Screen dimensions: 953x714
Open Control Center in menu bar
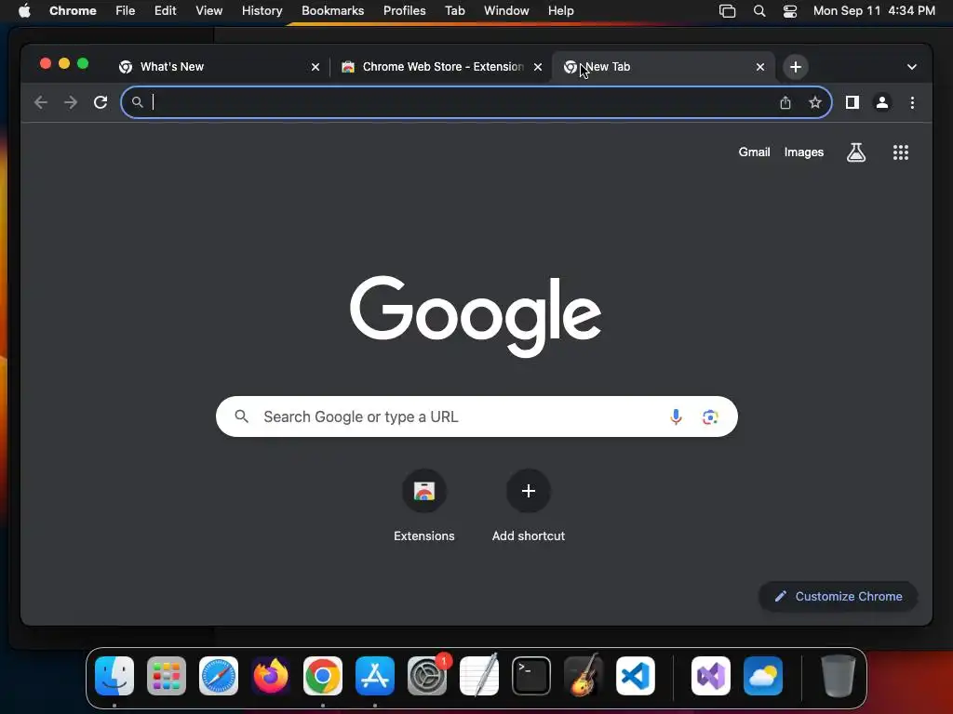pos(789,11)
